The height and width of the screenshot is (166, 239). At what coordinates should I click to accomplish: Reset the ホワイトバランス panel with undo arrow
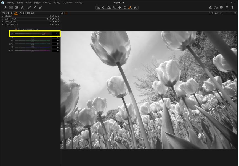tap(56, 19)
